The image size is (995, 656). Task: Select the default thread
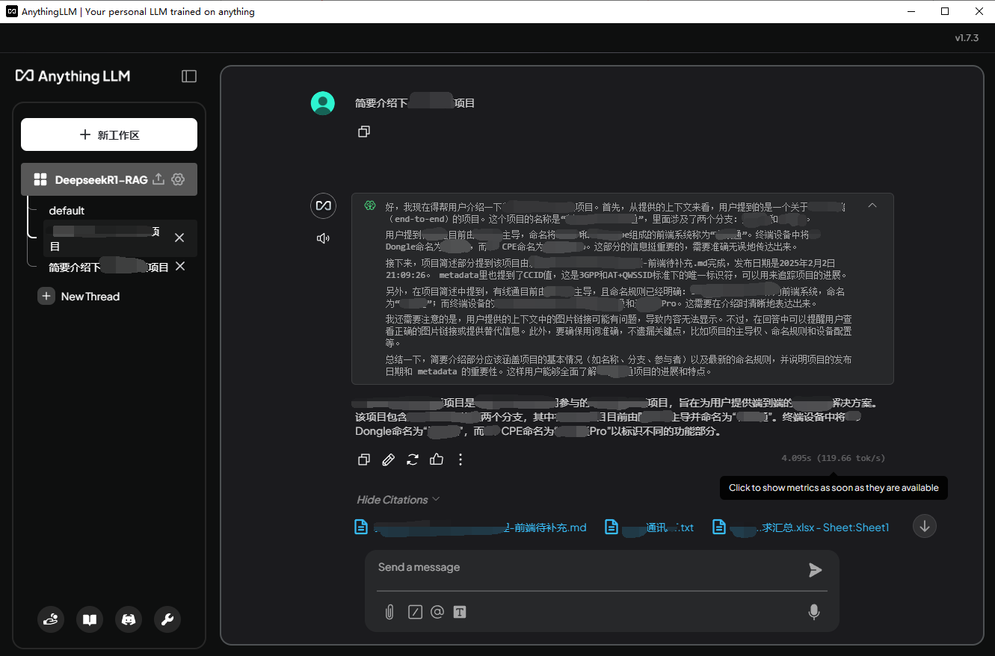click(x=67, y=211)
